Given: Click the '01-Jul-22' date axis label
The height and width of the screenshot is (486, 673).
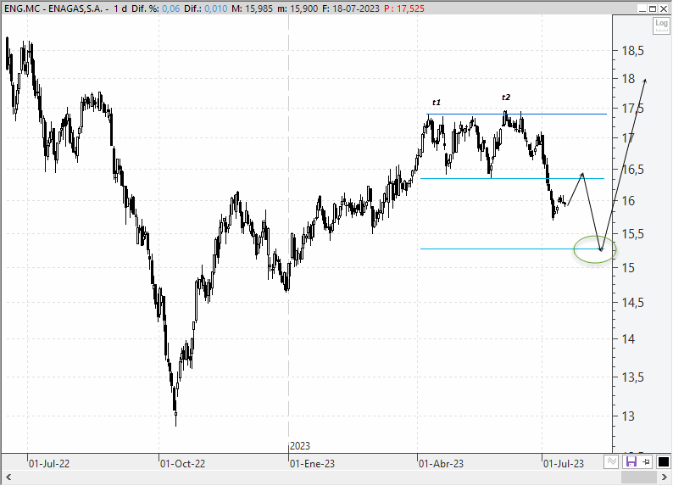Looking at the screenshot, I should pos(49,464).
